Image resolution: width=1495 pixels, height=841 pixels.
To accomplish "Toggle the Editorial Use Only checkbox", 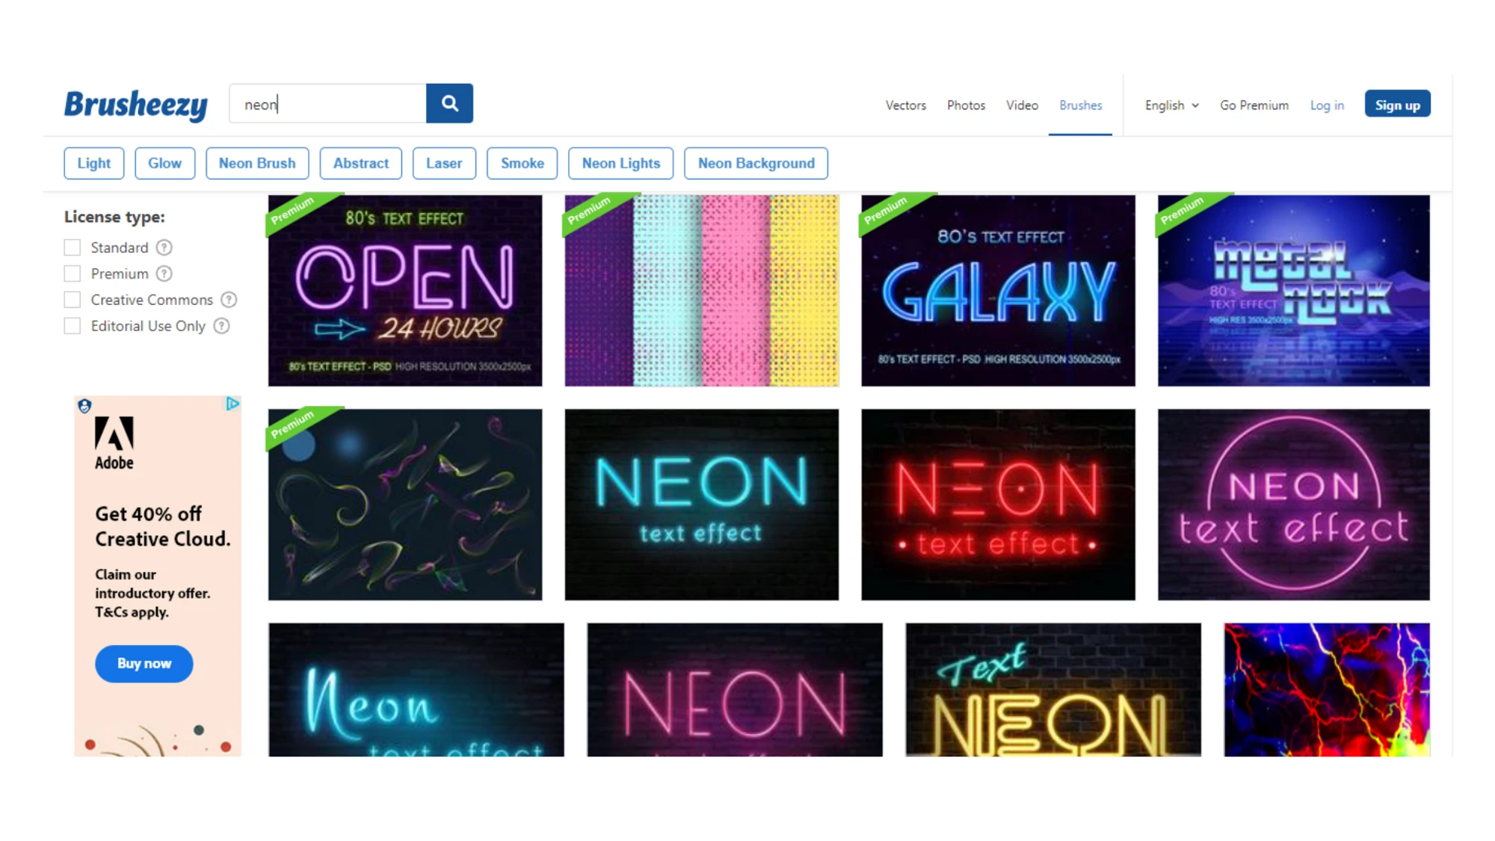I will tap(73, 326).
